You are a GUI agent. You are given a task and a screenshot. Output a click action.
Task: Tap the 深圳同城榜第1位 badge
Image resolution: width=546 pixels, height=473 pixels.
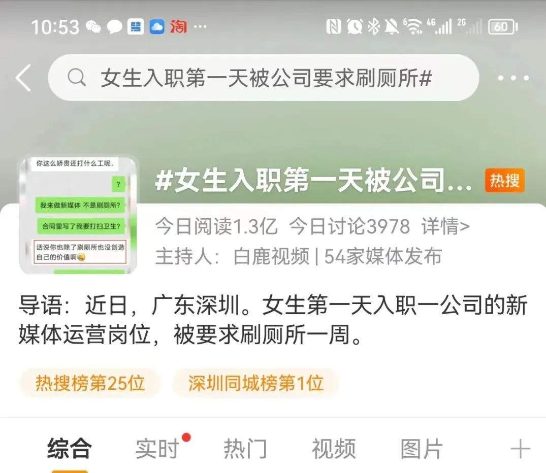[x=255, y=383]
